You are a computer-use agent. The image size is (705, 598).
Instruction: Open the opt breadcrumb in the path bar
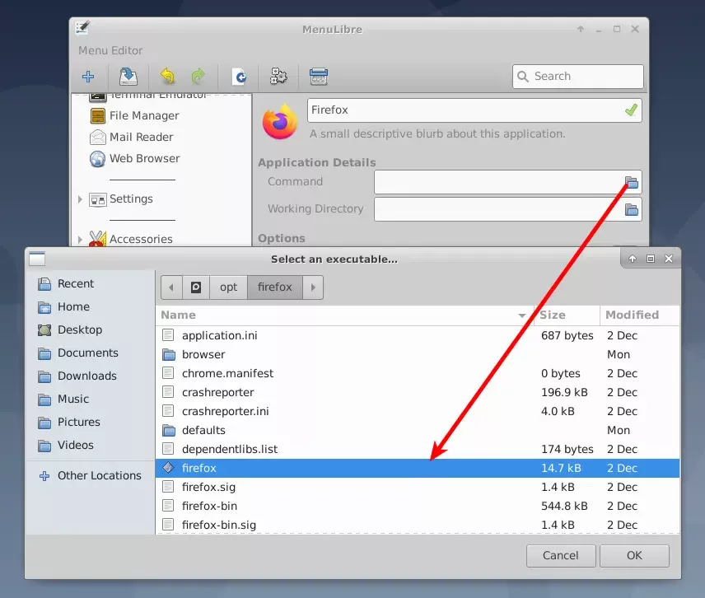tap(228, 287)
